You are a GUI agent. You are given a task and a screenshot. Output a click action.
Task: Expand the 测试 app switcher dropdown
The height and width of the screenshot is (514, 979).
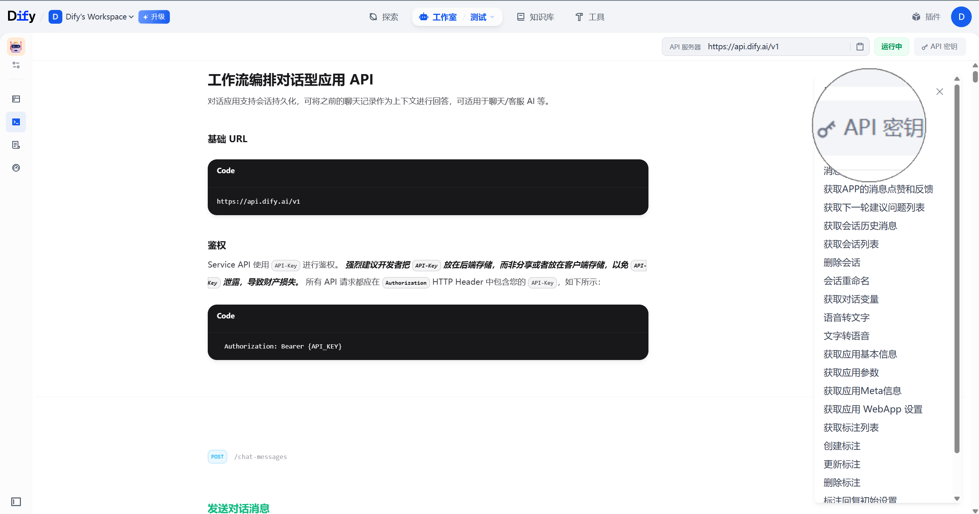pyautogui.click(x=482, y=17)
